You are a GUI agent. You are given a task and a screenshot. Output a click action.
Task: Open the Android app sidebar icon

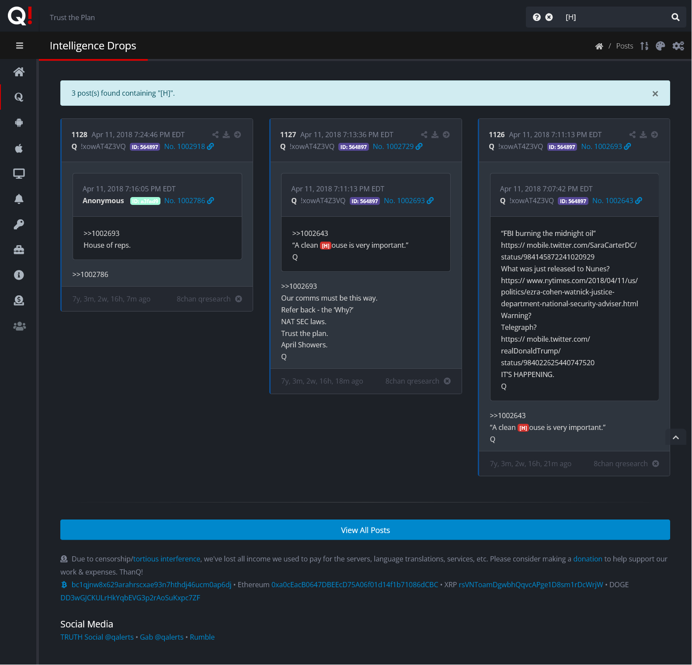(19, 122)
